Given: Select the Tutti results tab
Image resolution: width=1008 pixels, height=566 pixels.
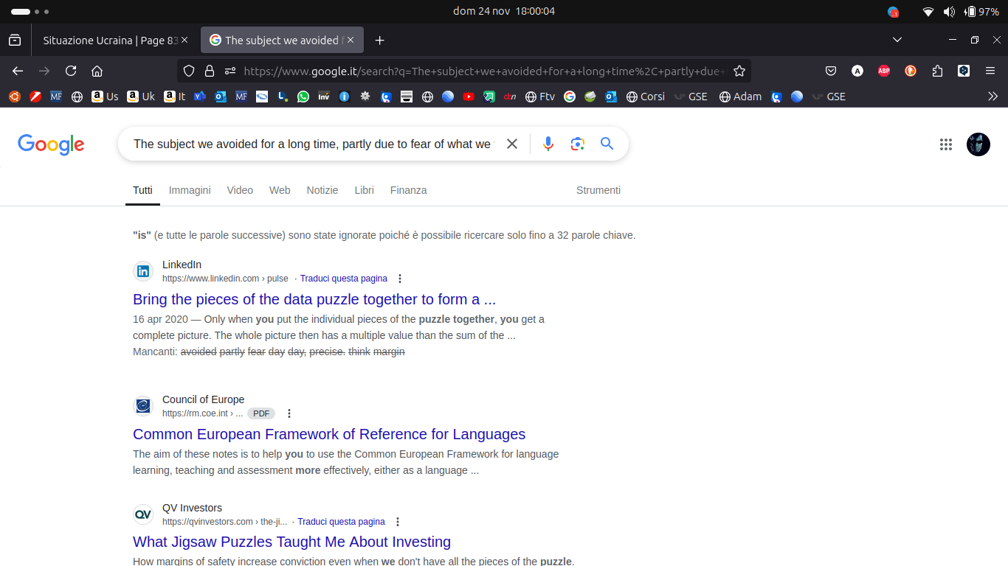Looking at the screenshot, I should (x=142, y=190).
